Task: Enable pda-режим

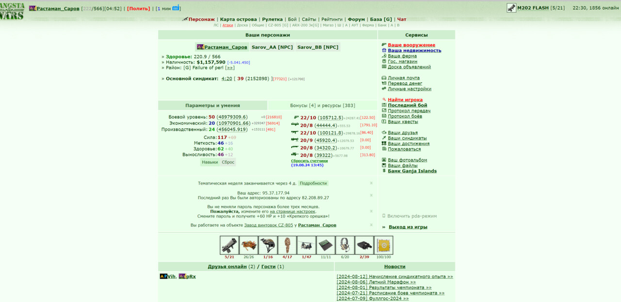Action: pyautogui.click(x=412, y=216)
